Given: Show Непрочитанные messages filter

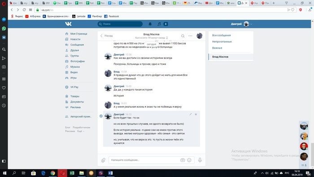Looking at the screenshot, I should tap(222, 42).
